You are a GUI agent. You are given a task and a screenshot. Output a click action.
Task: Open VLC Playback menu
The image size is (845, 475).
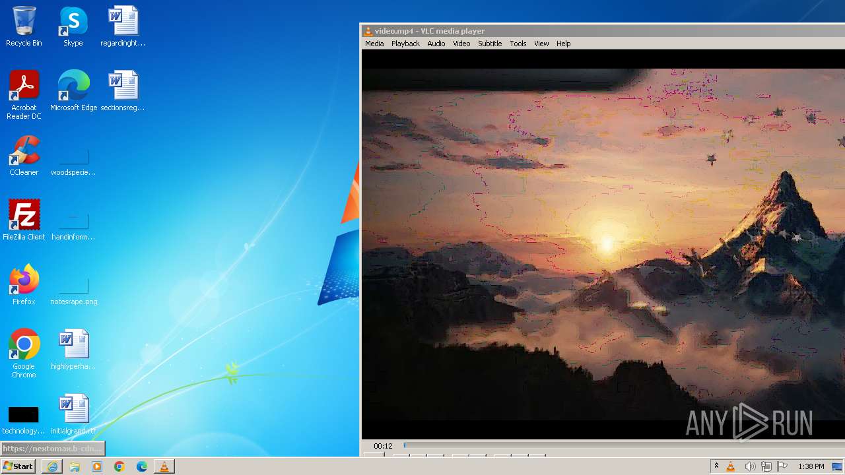[x=405, y=44]
